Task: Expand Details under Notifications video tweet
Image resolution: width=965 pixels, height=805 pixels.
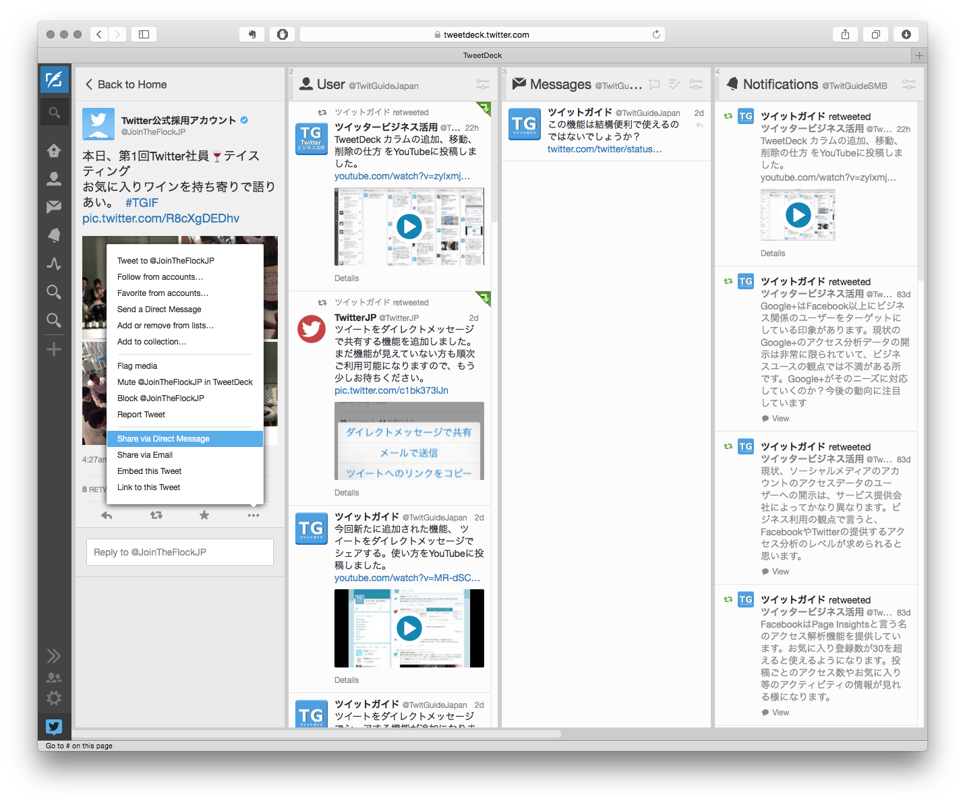Action: click(773, 254)
